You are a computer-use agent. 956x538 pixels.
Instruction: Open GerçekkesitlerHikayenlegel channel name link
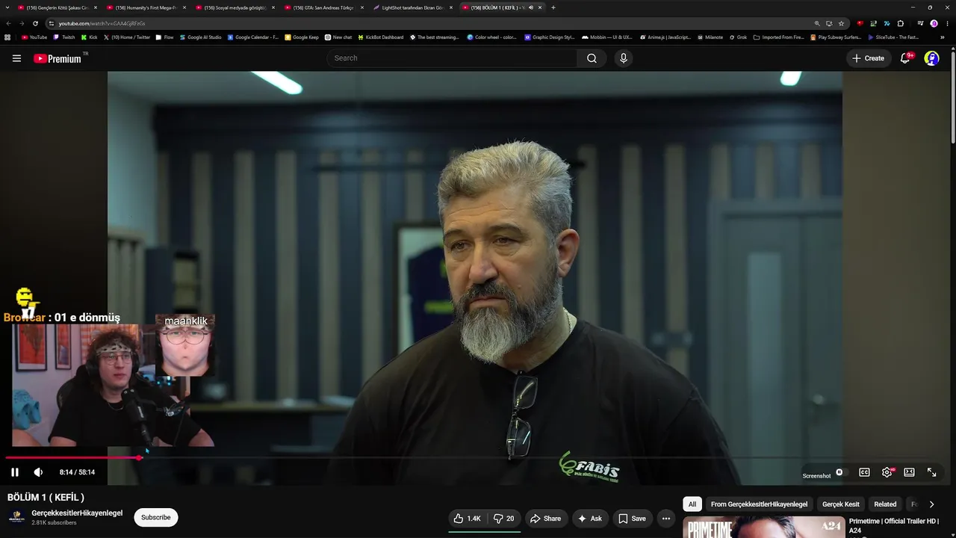tap(77, 513)
